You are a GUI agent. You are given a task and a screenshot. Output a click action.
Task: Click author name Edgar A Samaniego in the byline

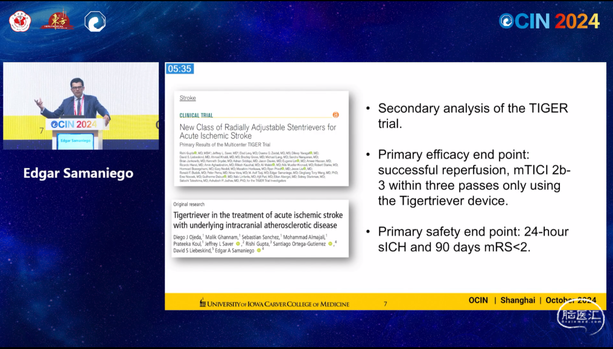[235, 251]
